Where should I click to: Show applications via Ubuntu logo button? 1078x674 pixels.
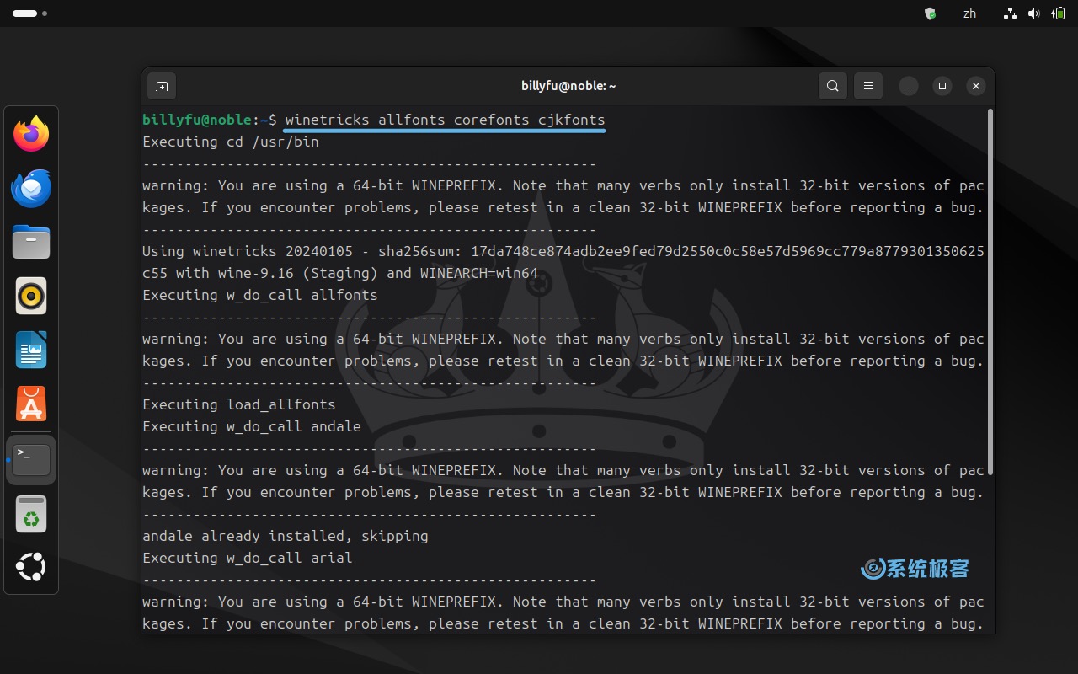[x=31, y=568]
